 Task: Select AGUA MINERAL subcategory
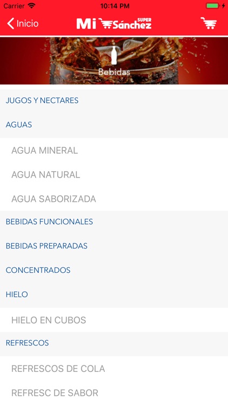114,150
